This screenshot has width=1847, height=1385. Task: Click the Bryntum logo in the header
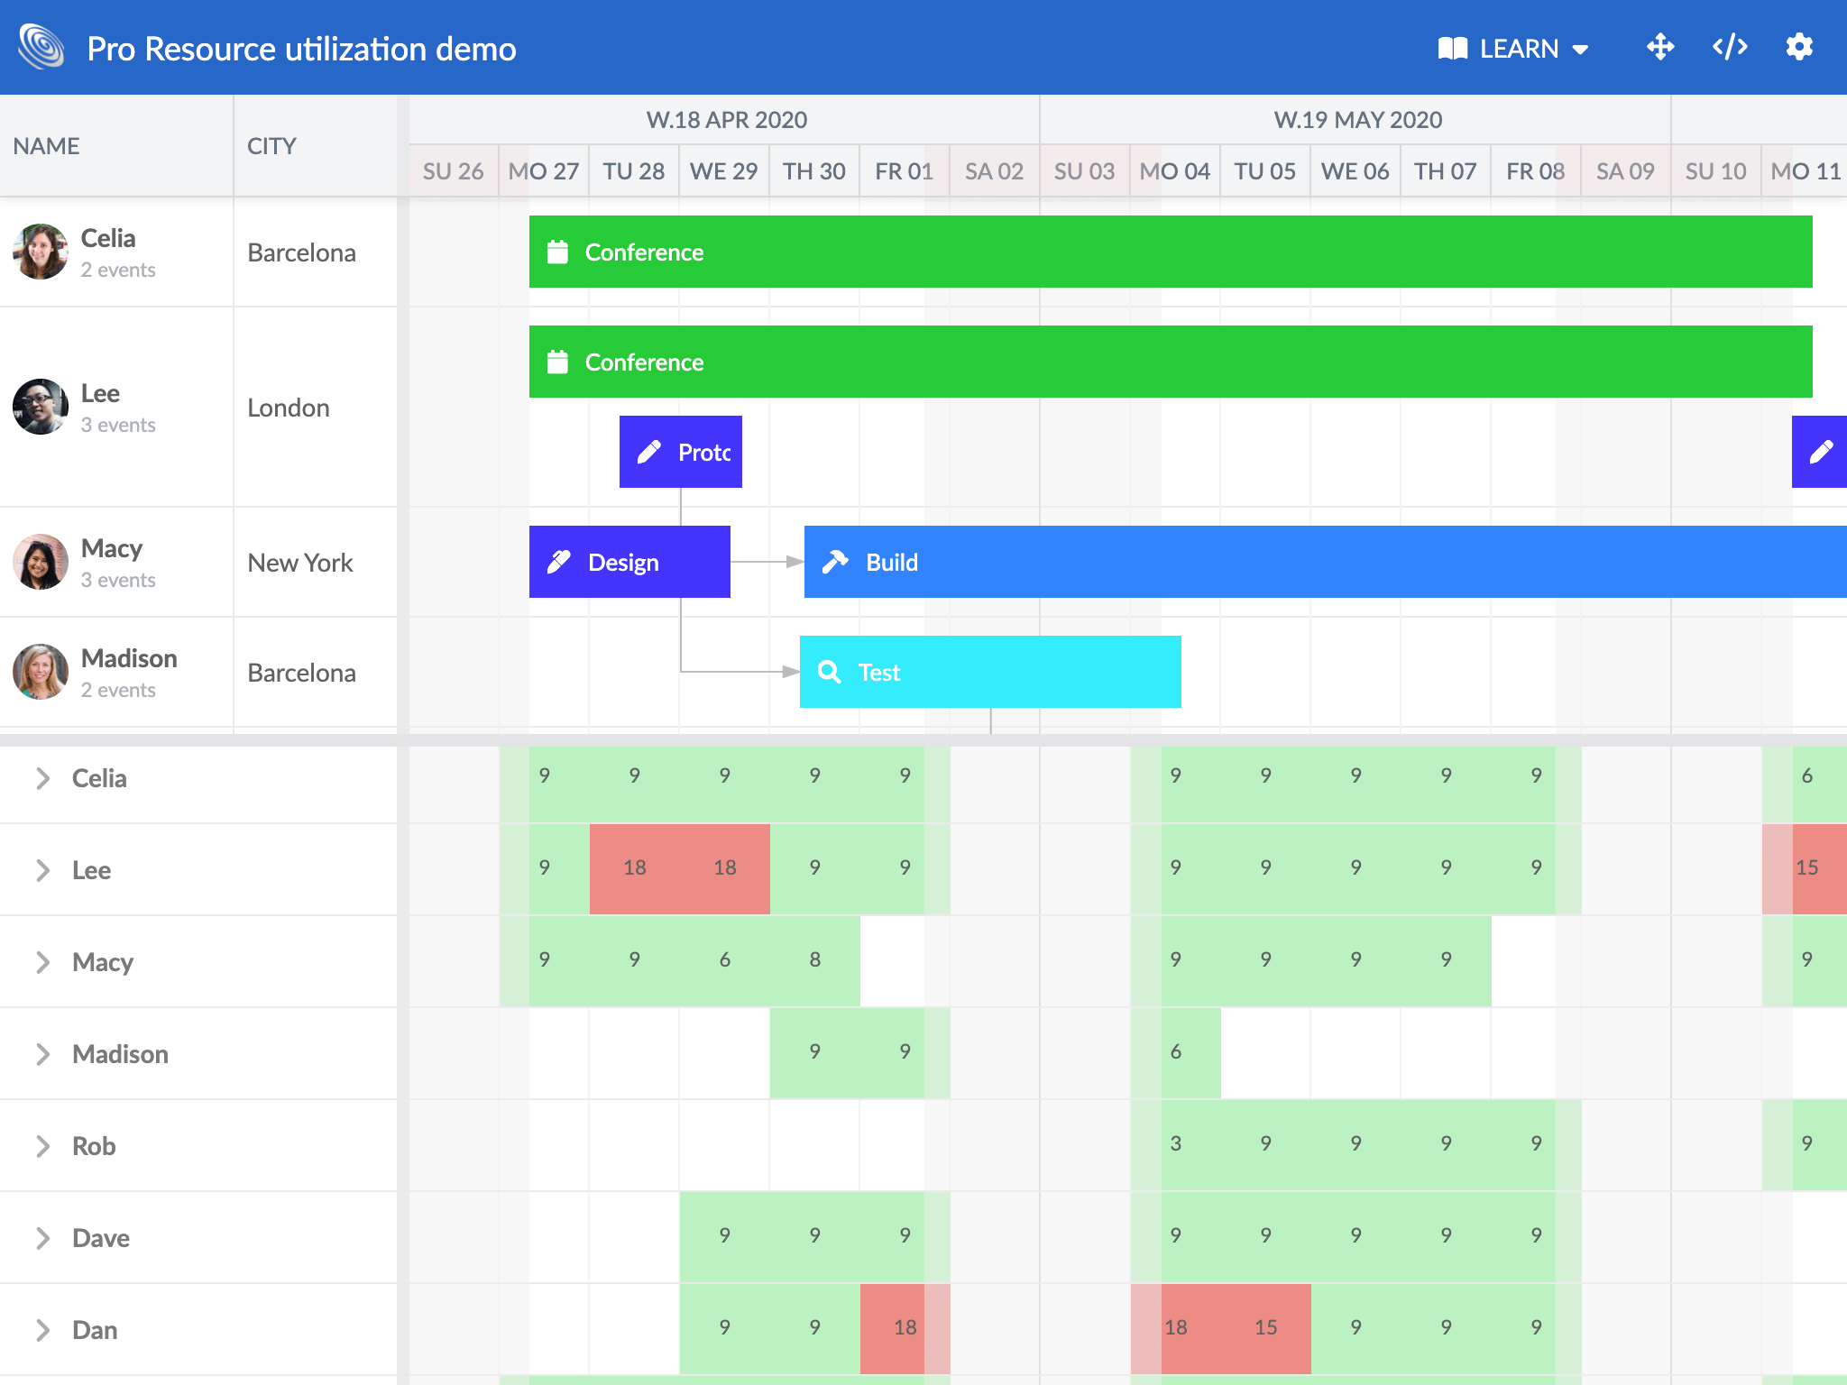(40, 47)
